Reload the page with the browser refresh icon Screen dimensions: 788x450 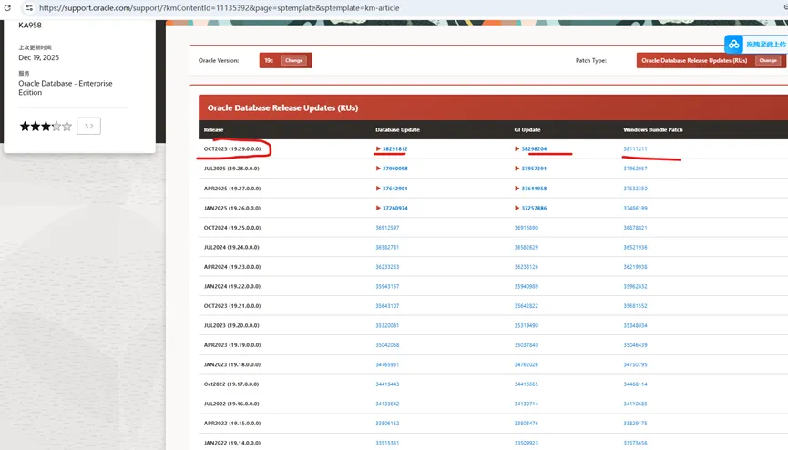pos(7,7)
